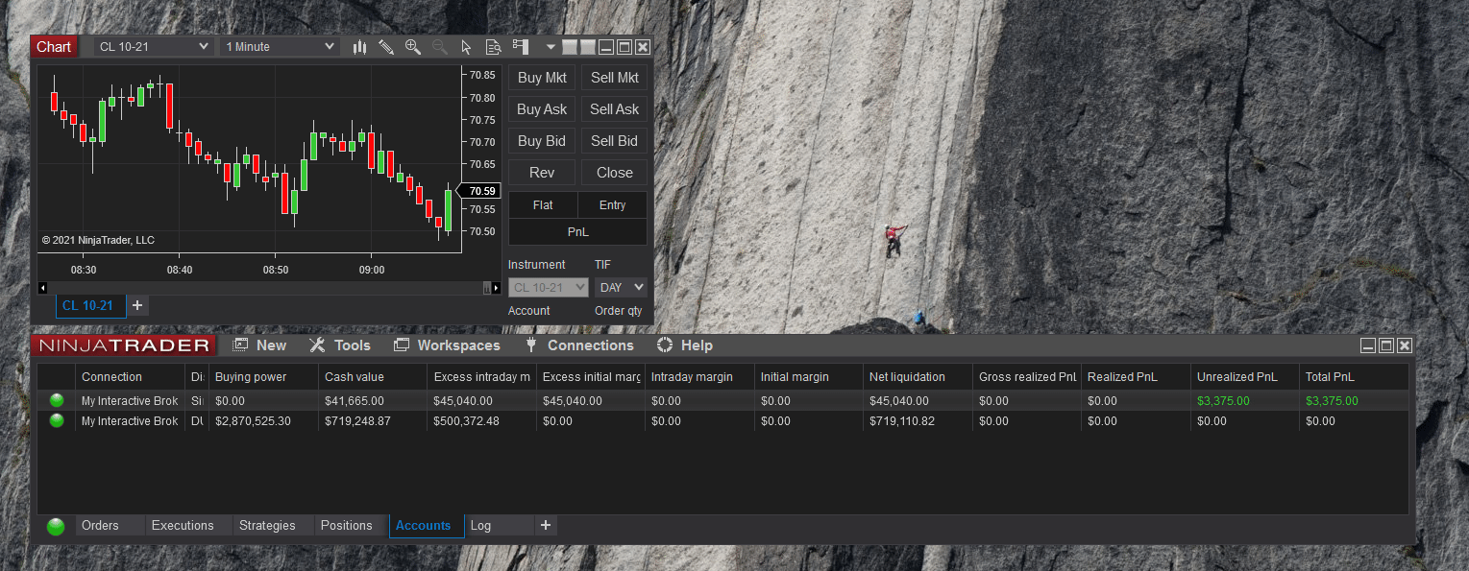Click the chart scrollbar right arrow
This screenshot has width=1469, height=571.
pyautogui.click(x=496, y=287)
